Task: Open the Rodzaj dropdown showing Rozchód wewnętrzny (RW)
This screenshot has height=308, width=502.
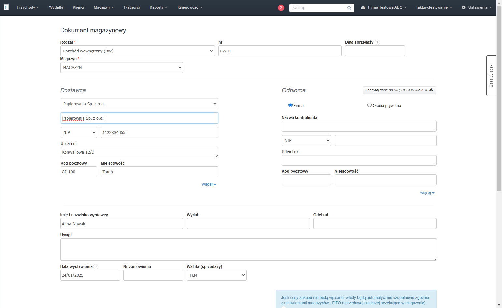Action: (137, 51)
